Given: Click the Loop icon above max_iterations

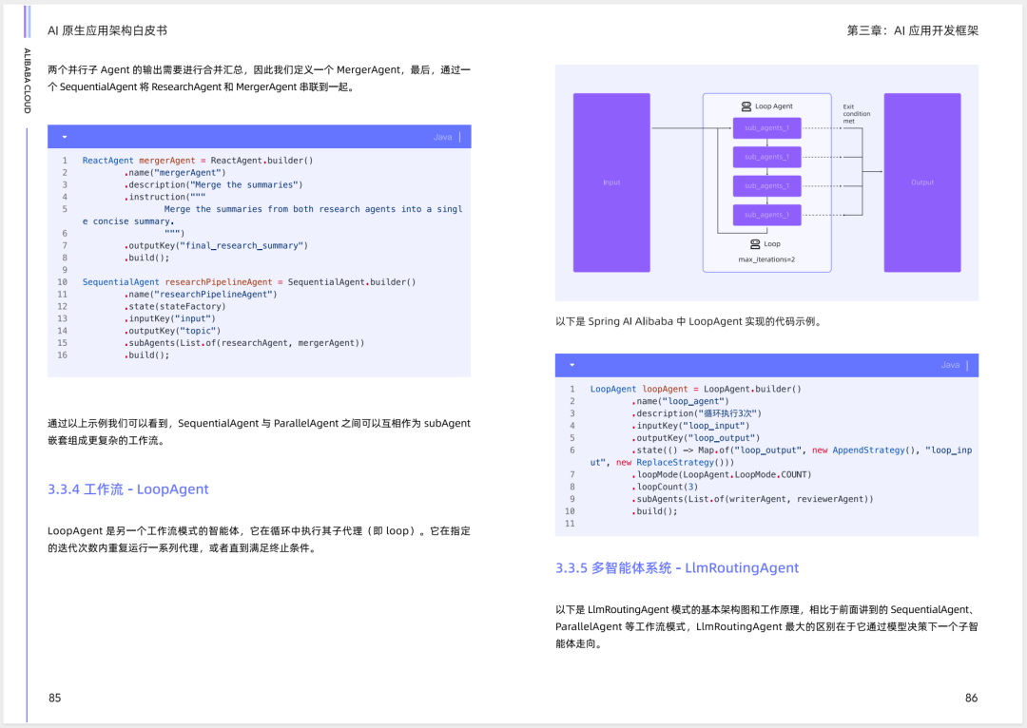Looking at the screenshot, I should point(755,244).
